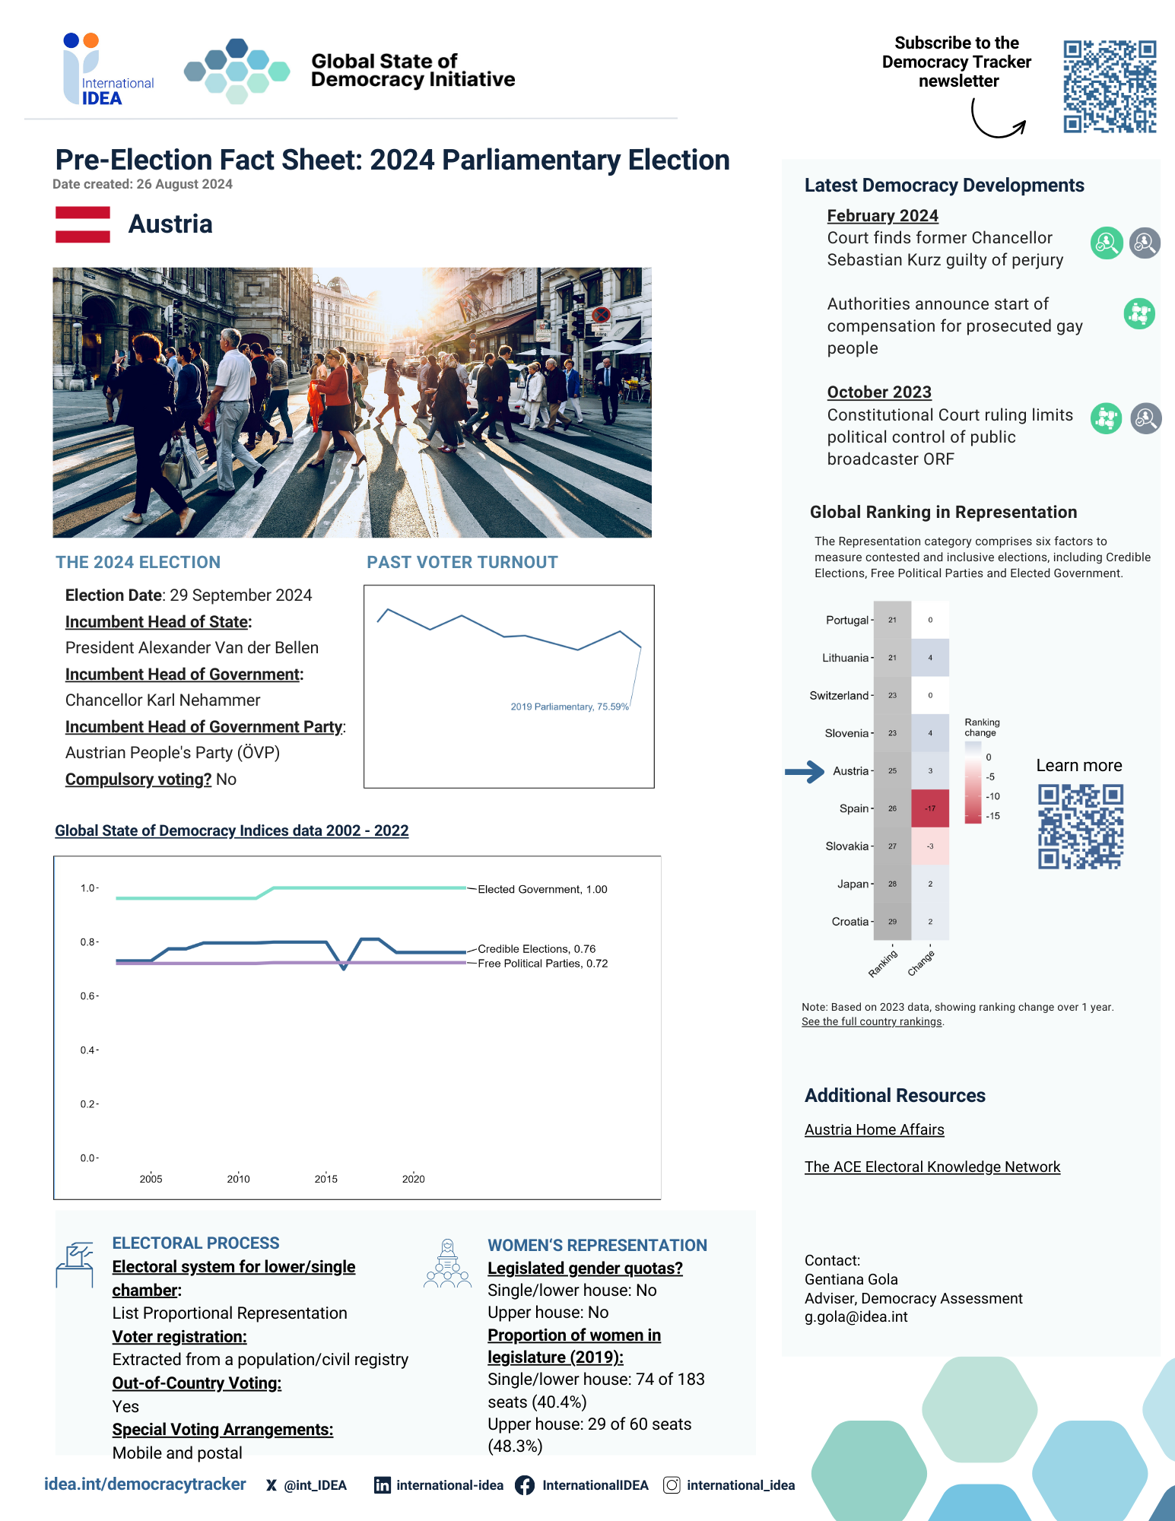Click 'Gentiana Gola' contact name

point(851,1279)
